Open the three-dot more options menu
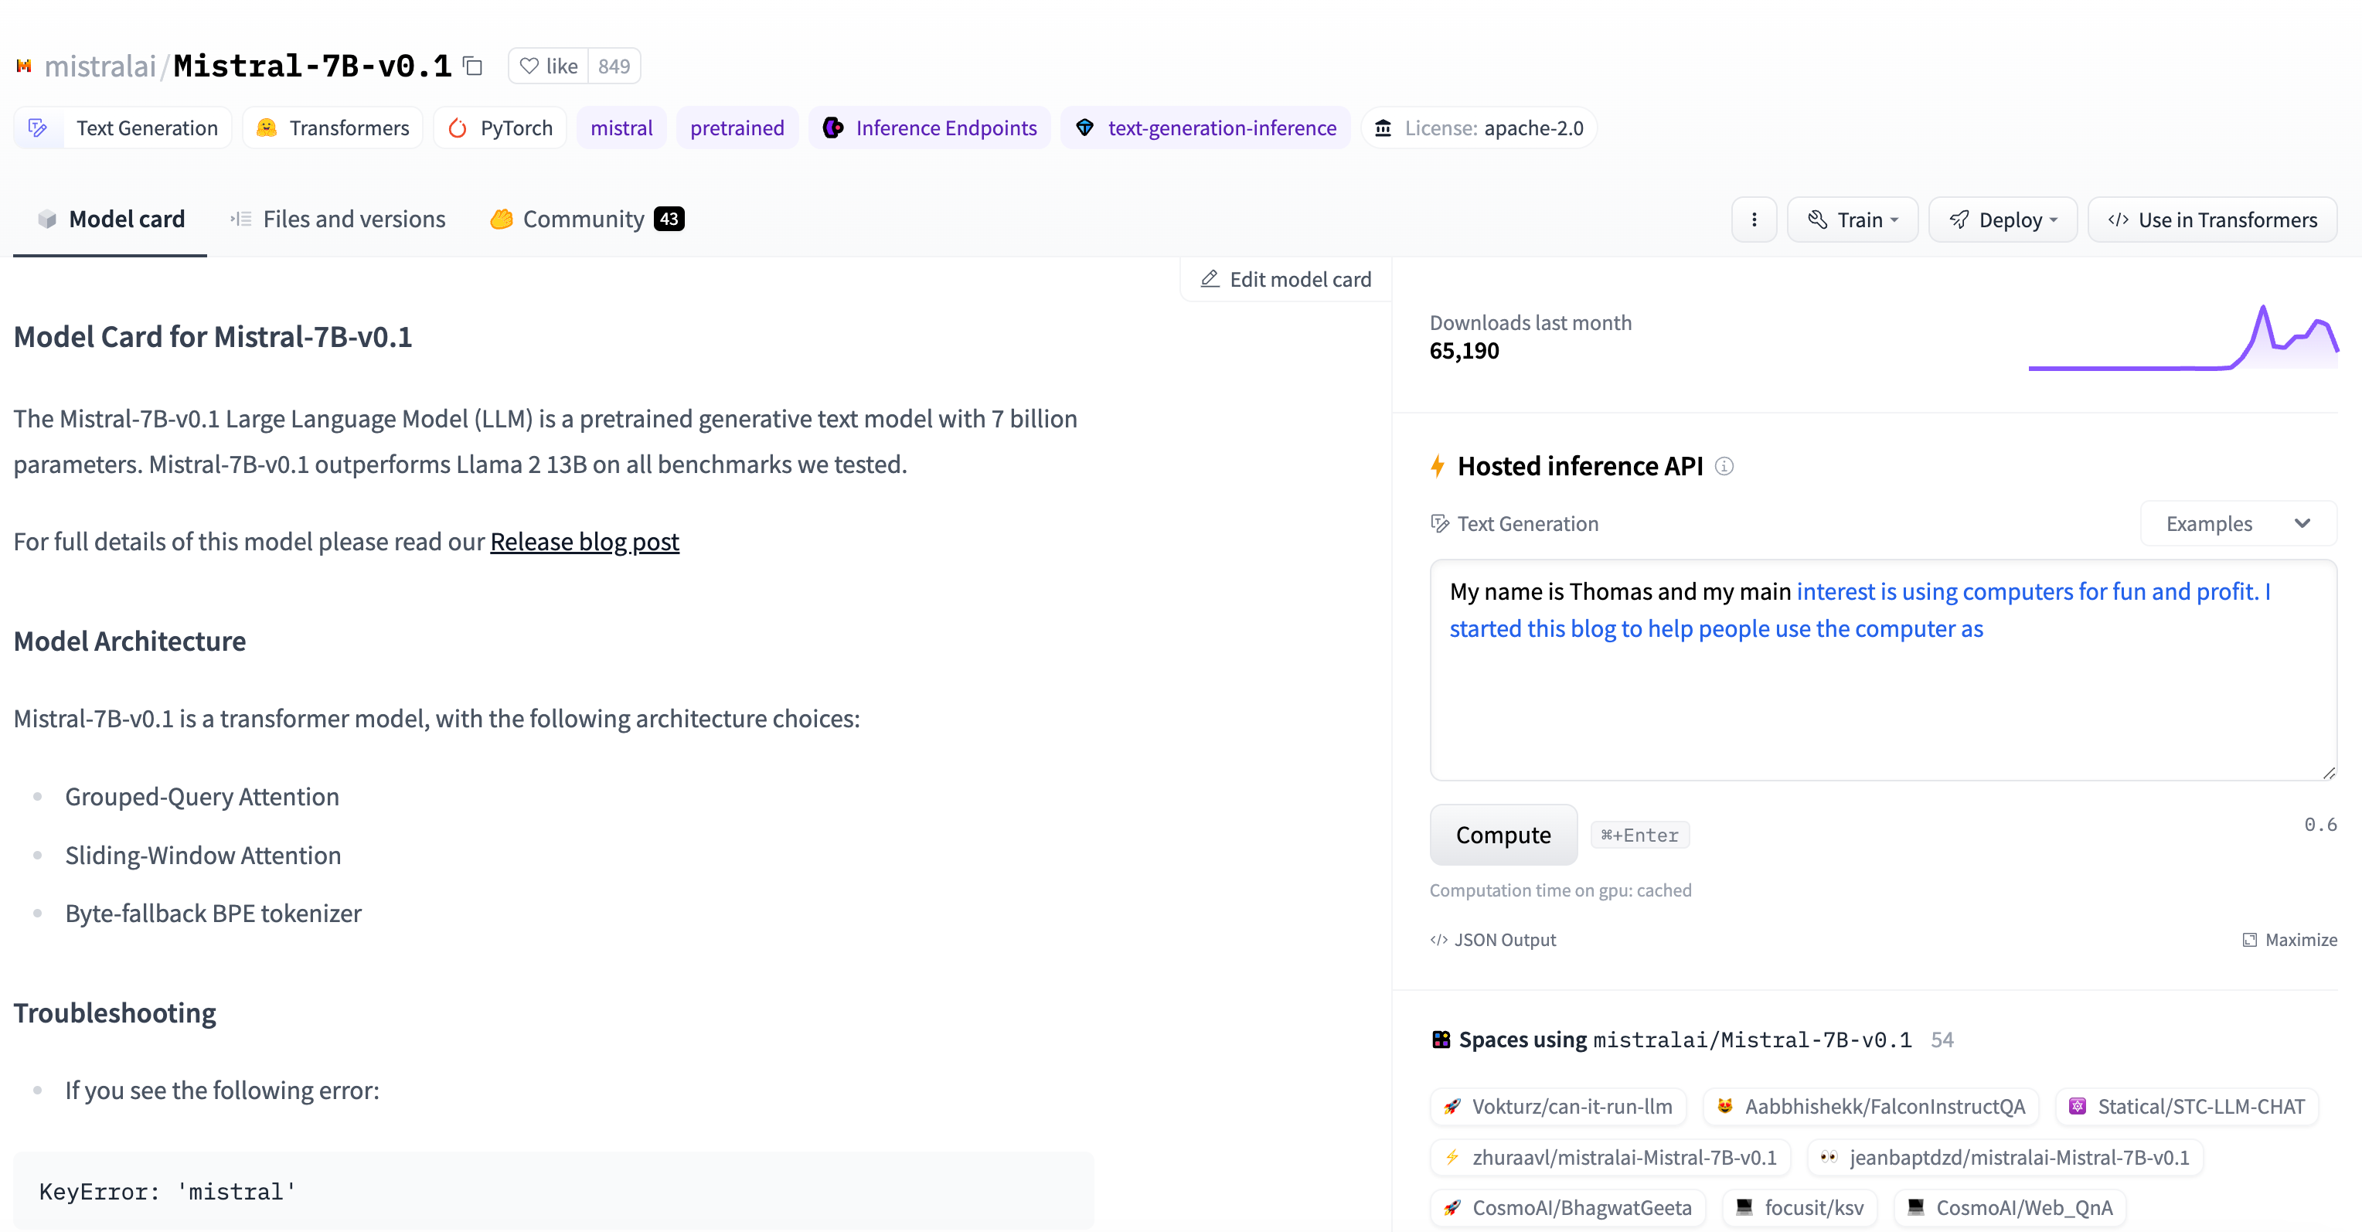 [1753, 220]
